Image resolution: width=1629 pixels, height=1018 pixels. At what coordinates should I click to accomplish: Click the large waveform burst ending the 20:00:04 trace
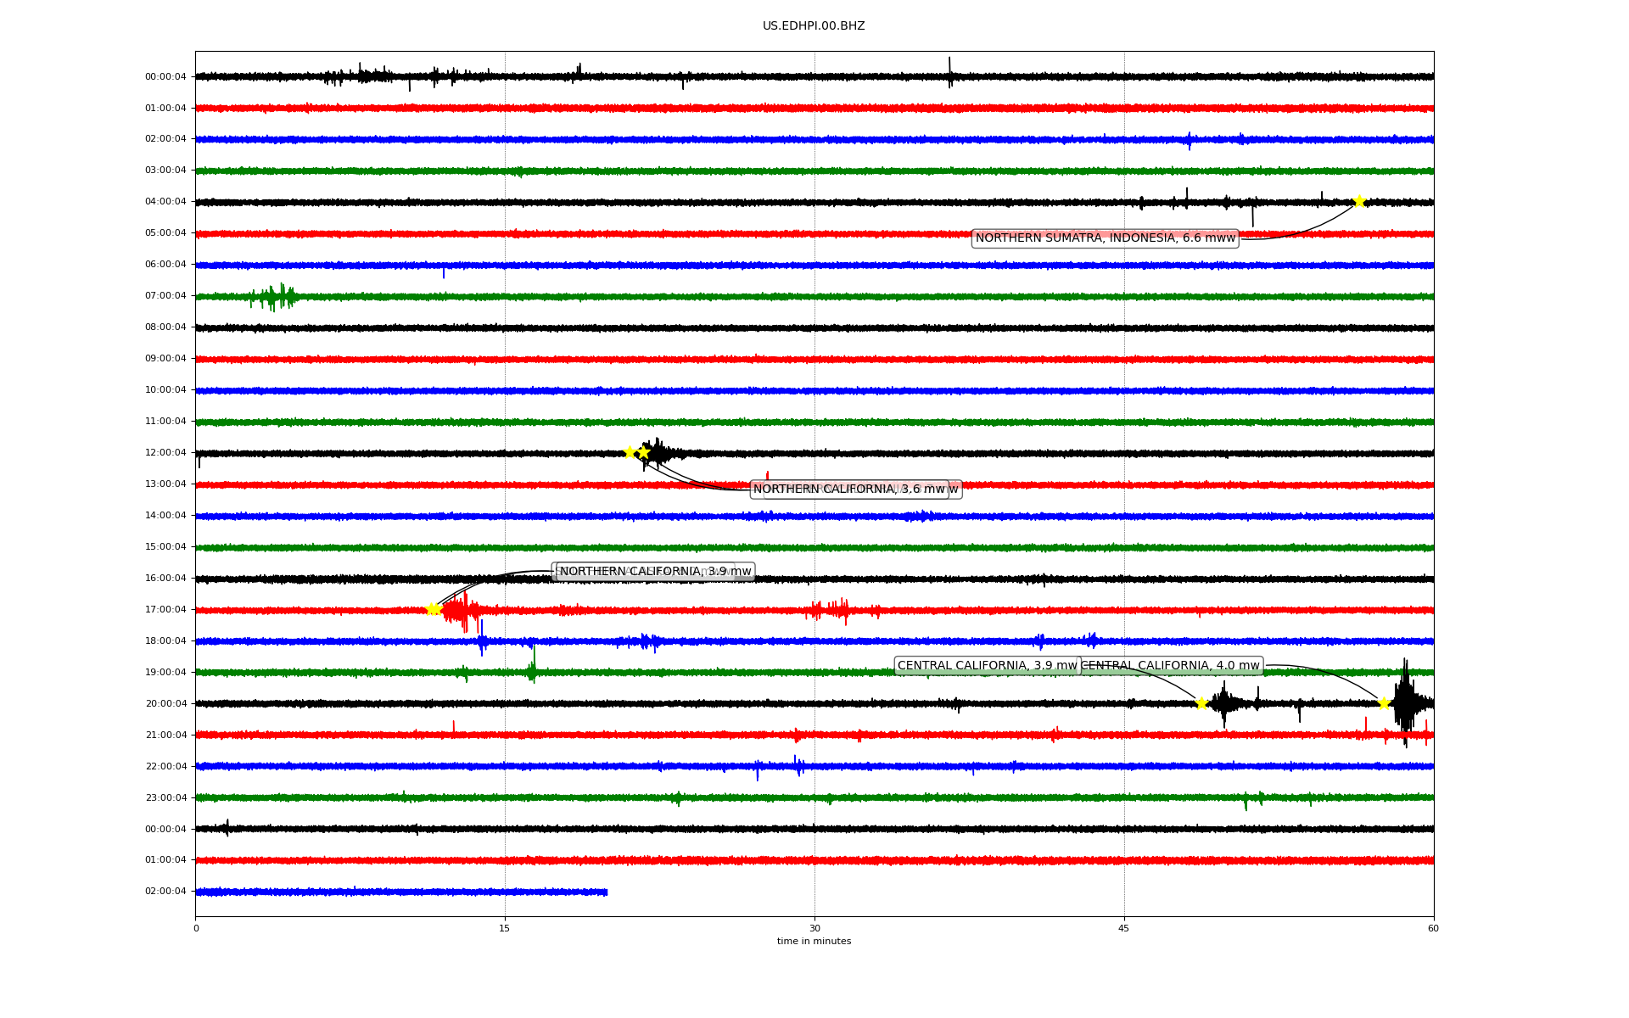coord(1405,703)
